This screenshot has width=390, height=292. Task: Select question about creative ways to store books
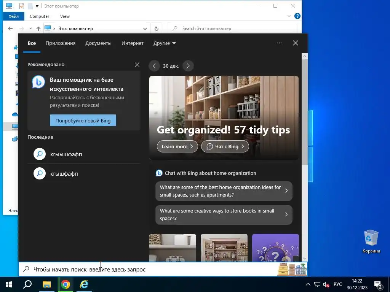[224, 214]
